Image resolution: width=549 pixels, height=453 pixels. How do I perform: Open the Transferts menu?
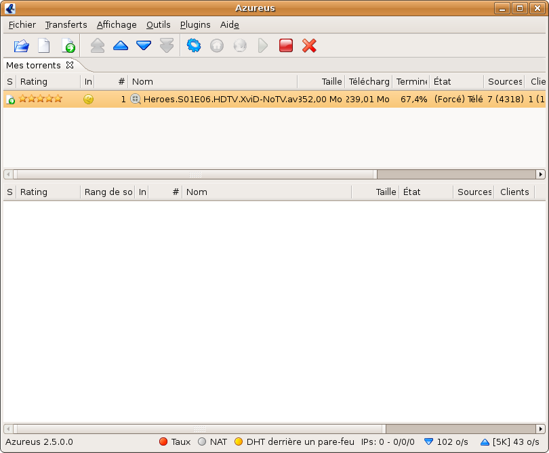coord(66,25)
